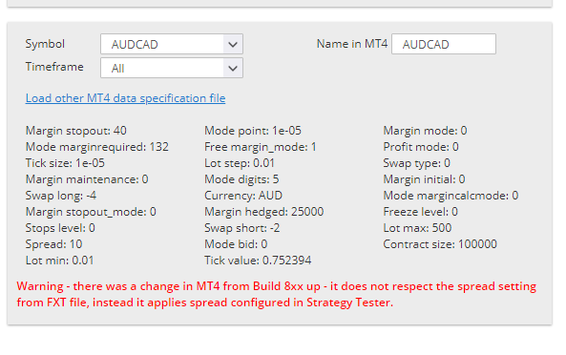Screen dimensions: 566x355
Task: Click the Timeframe label text
Action: point(54,67)
